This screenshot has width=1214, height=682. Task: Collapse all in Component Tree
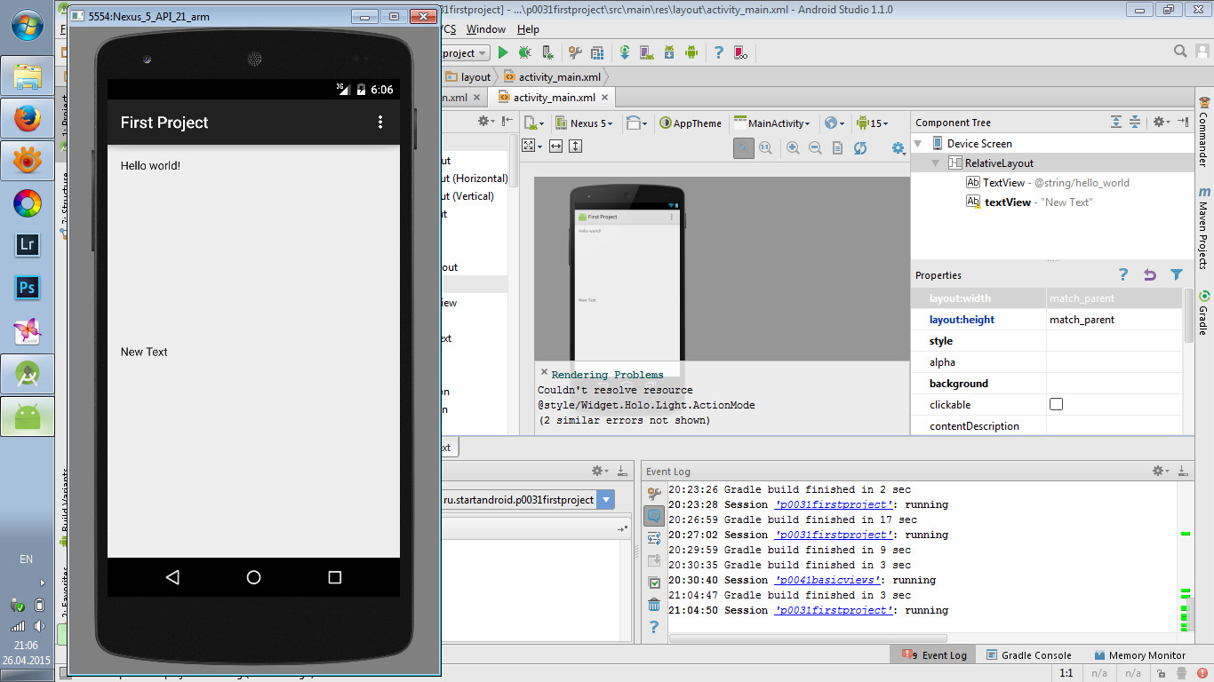[1135, 123]
